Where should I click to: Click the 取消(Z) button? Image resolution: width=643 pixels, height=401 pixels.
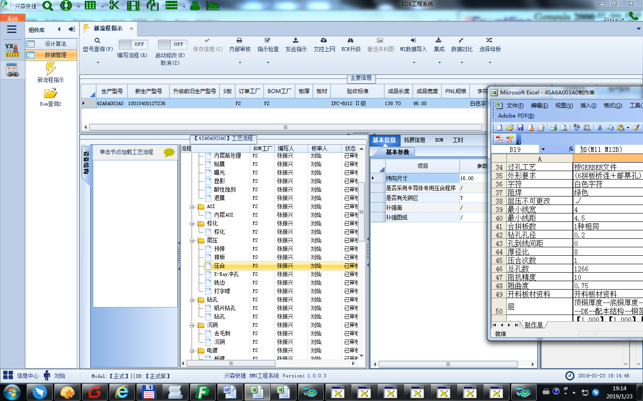pyautogui.click(x=170, y=63)
